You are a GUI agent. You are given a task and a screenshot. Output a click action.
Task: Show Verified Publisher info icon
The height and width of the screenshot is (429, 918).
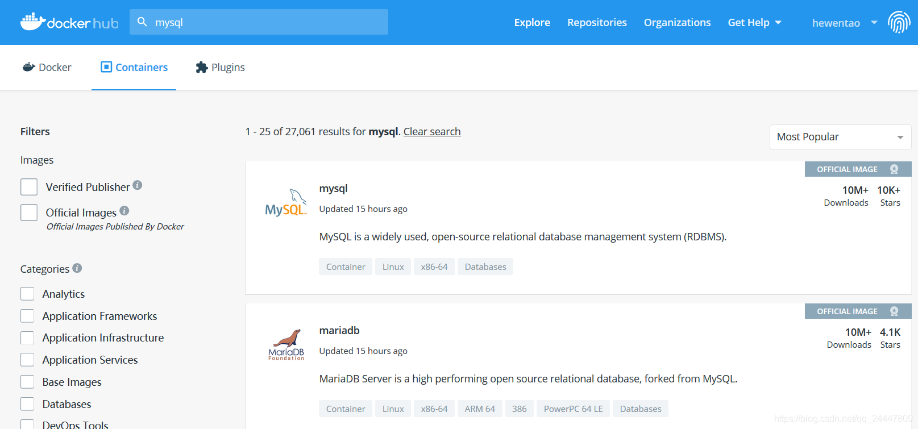click(138, 185)
